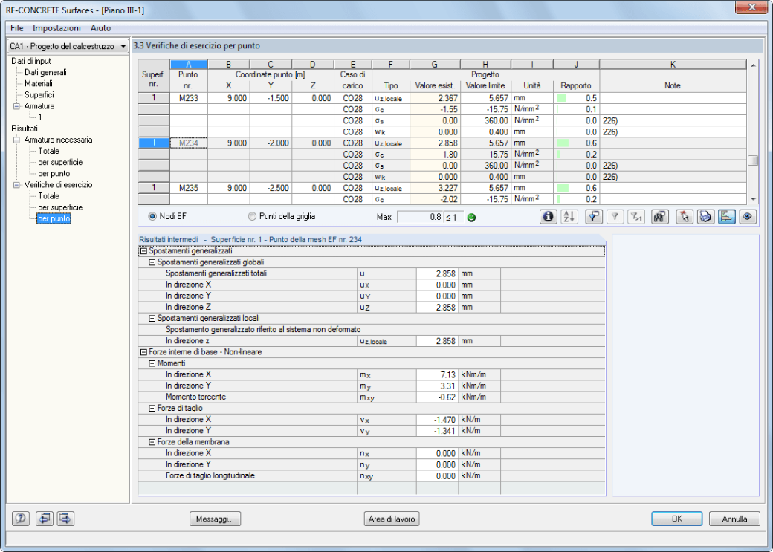The image size is (773, 552).
Task: Select Materiali in the tree
Action: [39, 84]
